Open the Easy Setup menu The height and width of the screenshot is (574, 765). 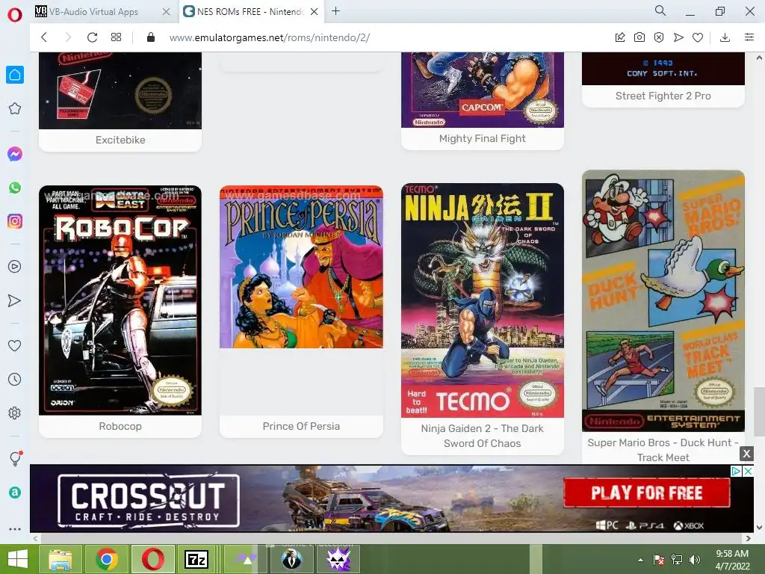(x=749, y=37)
